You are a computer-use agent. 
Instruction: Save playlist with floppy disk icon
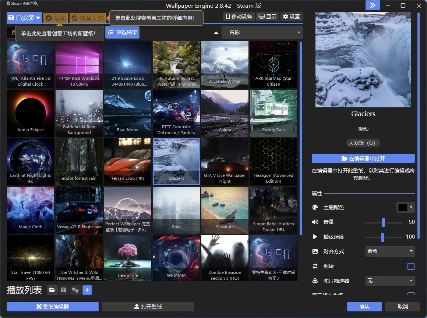(63, 290)
